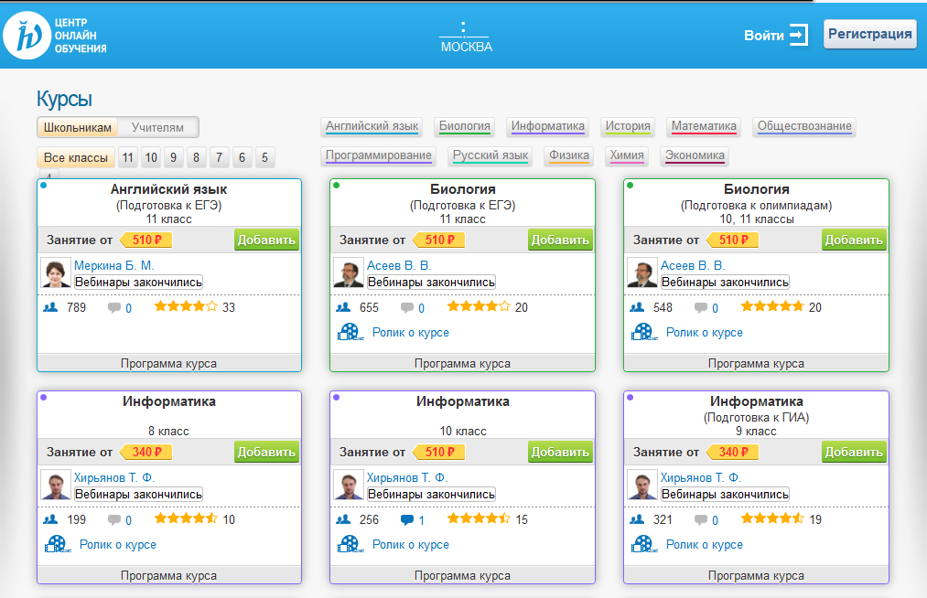Click comment bubble in Информатика ГИА card

(x=701, y=520)
